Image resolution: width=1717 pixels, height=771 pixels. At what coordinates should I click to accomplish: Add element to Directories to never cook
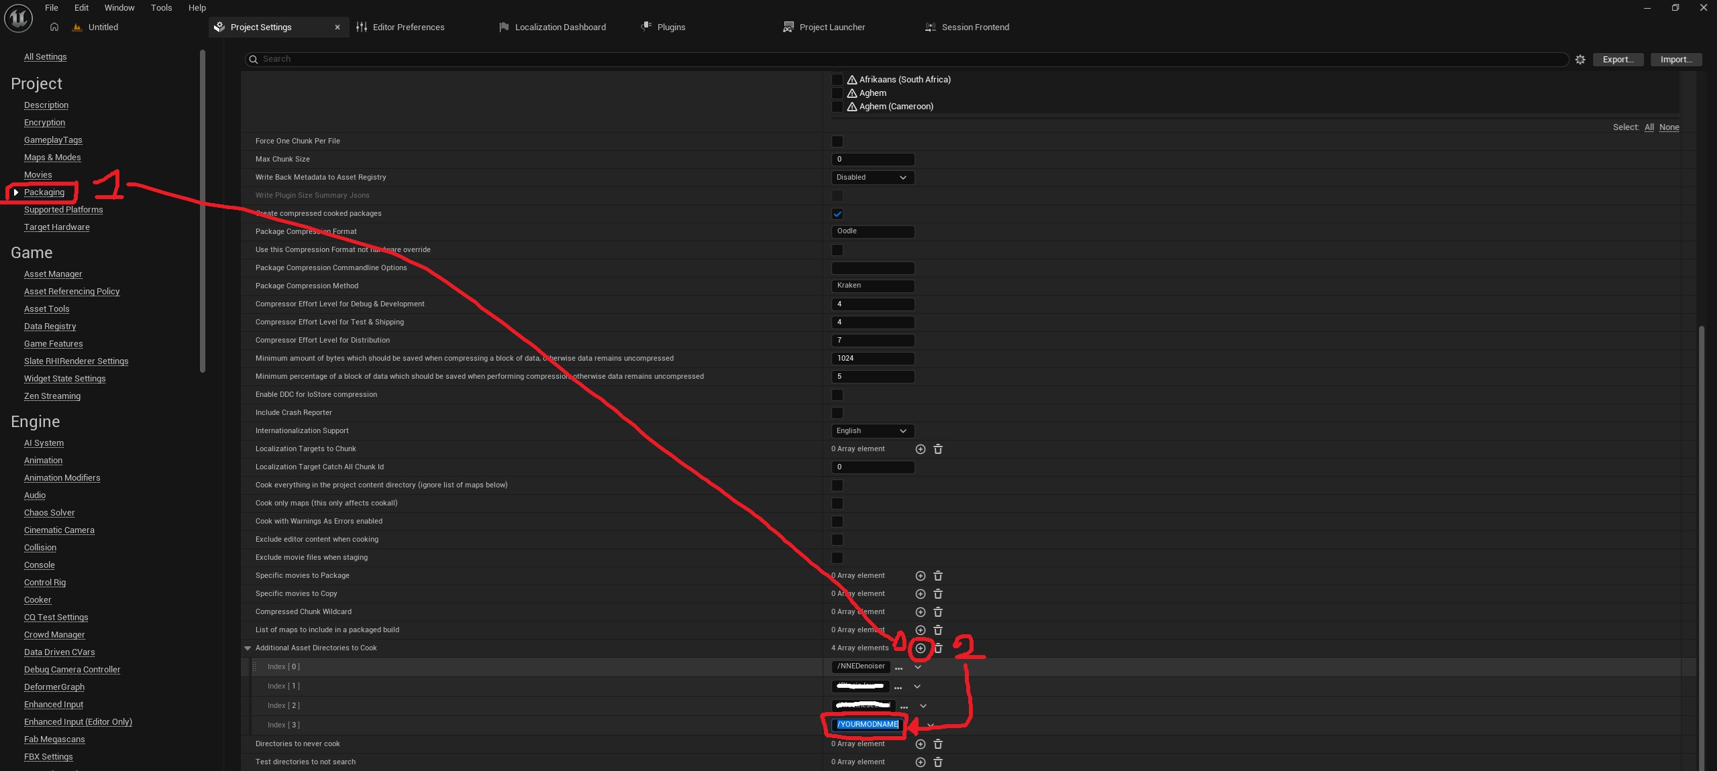pyautogui.click(x=921, y=744)
